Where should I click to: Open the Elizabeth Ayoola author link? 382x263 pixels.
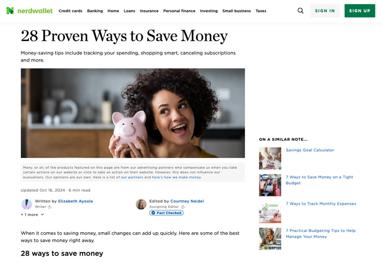[x=76, y=201]
